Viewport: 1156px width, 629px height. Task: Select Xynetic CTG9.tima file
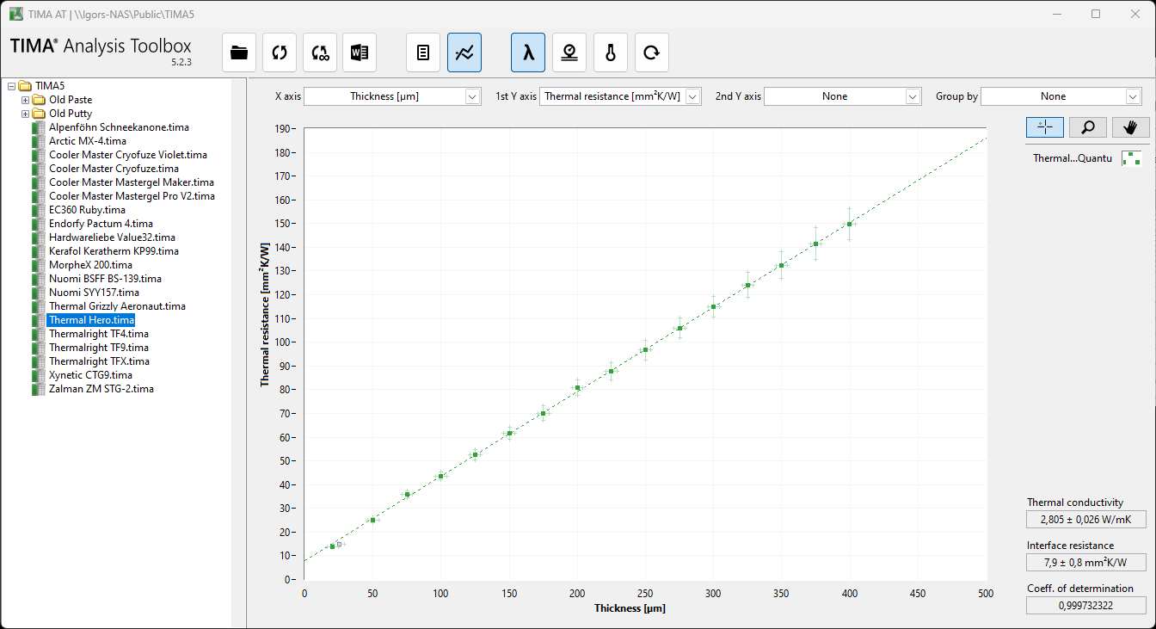click(90, 375)
